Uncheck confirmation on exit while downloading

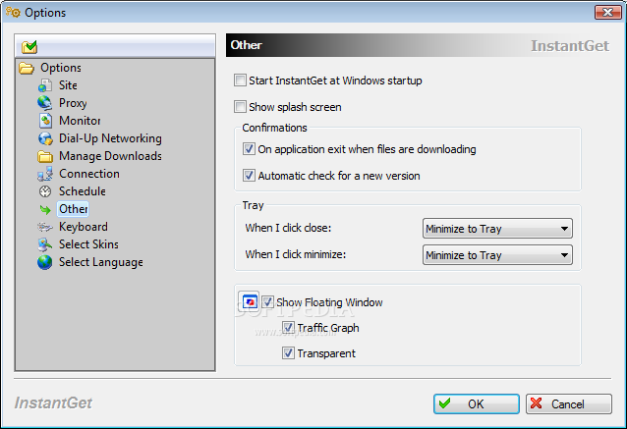[x=249, y=149]
